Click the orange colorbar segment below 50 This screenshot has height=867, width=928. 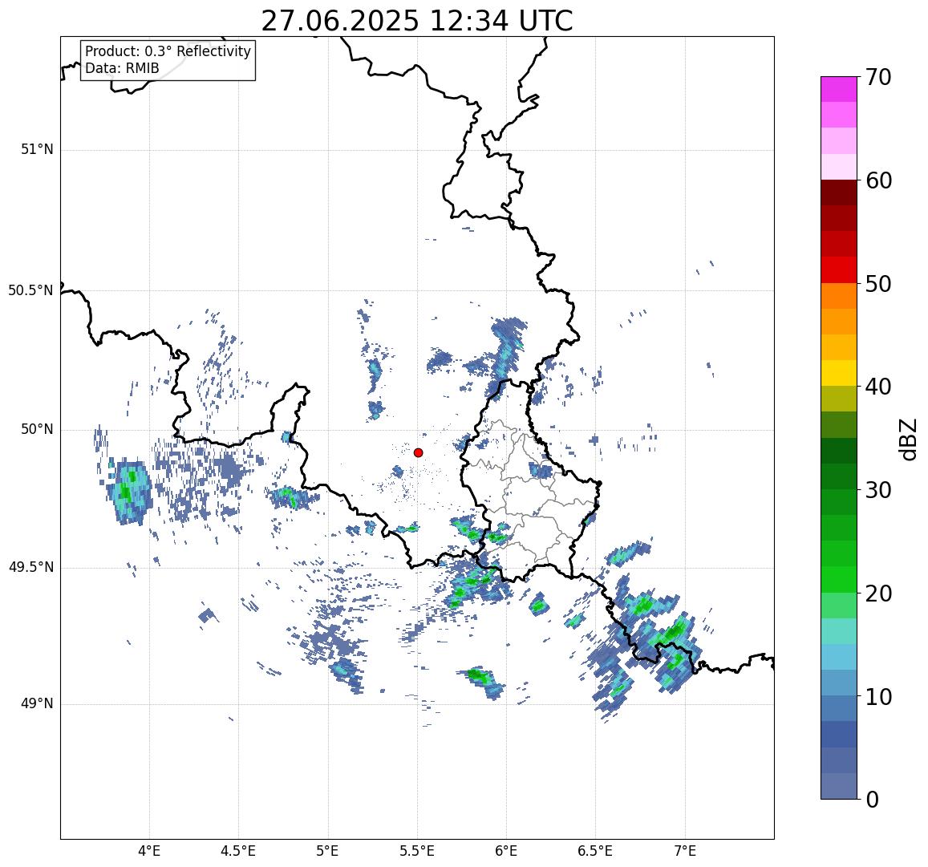(839, 296)
